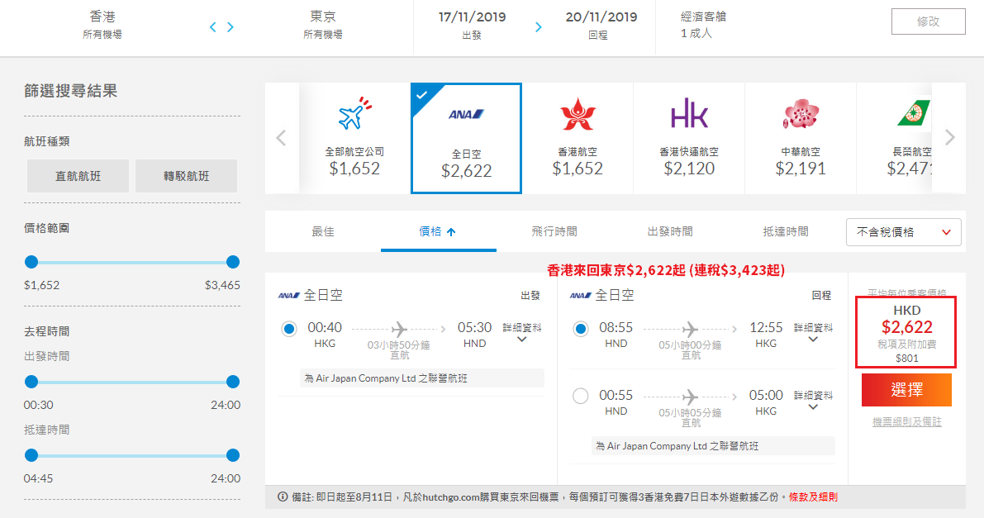Click the HKD $2,622 fare price
984x518 pixels.
point(907,326)
